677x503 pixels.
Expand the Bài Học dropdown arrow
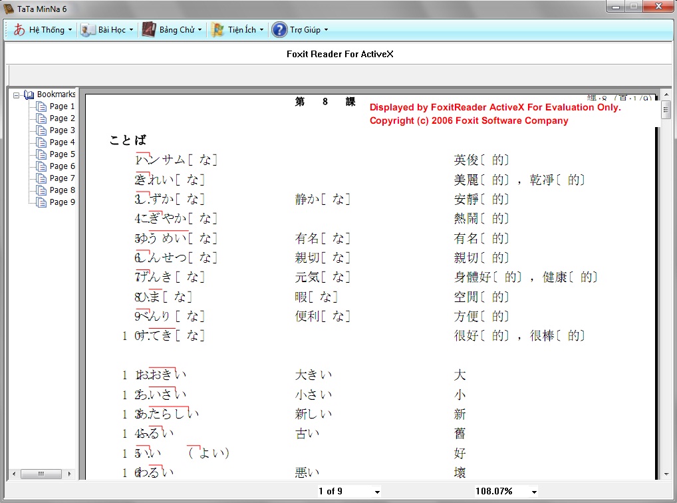point(131,30)
